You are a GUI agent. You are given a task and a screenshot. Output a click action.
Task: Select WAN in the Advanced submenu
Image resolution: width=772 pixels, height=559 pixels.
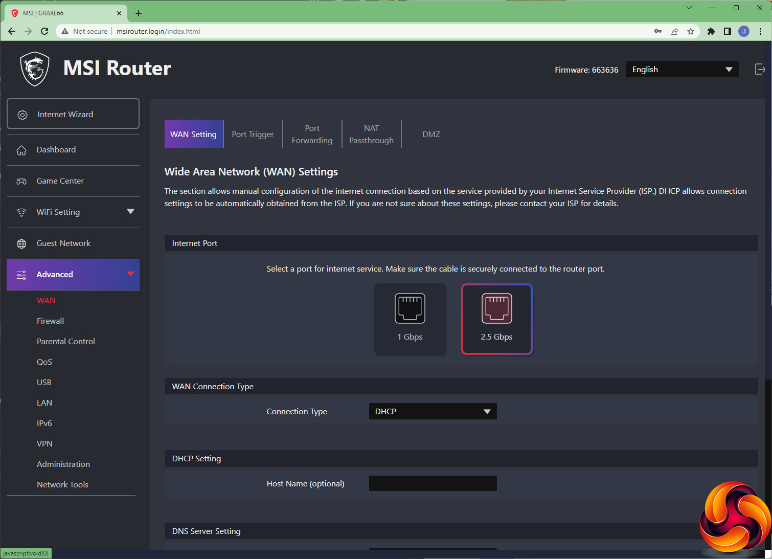46,301
